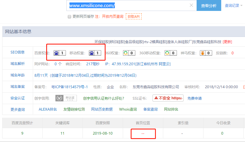This screenshot has height=142, width=245.
Task: Click the 开放内页查询 link
Action: (113, 17)
